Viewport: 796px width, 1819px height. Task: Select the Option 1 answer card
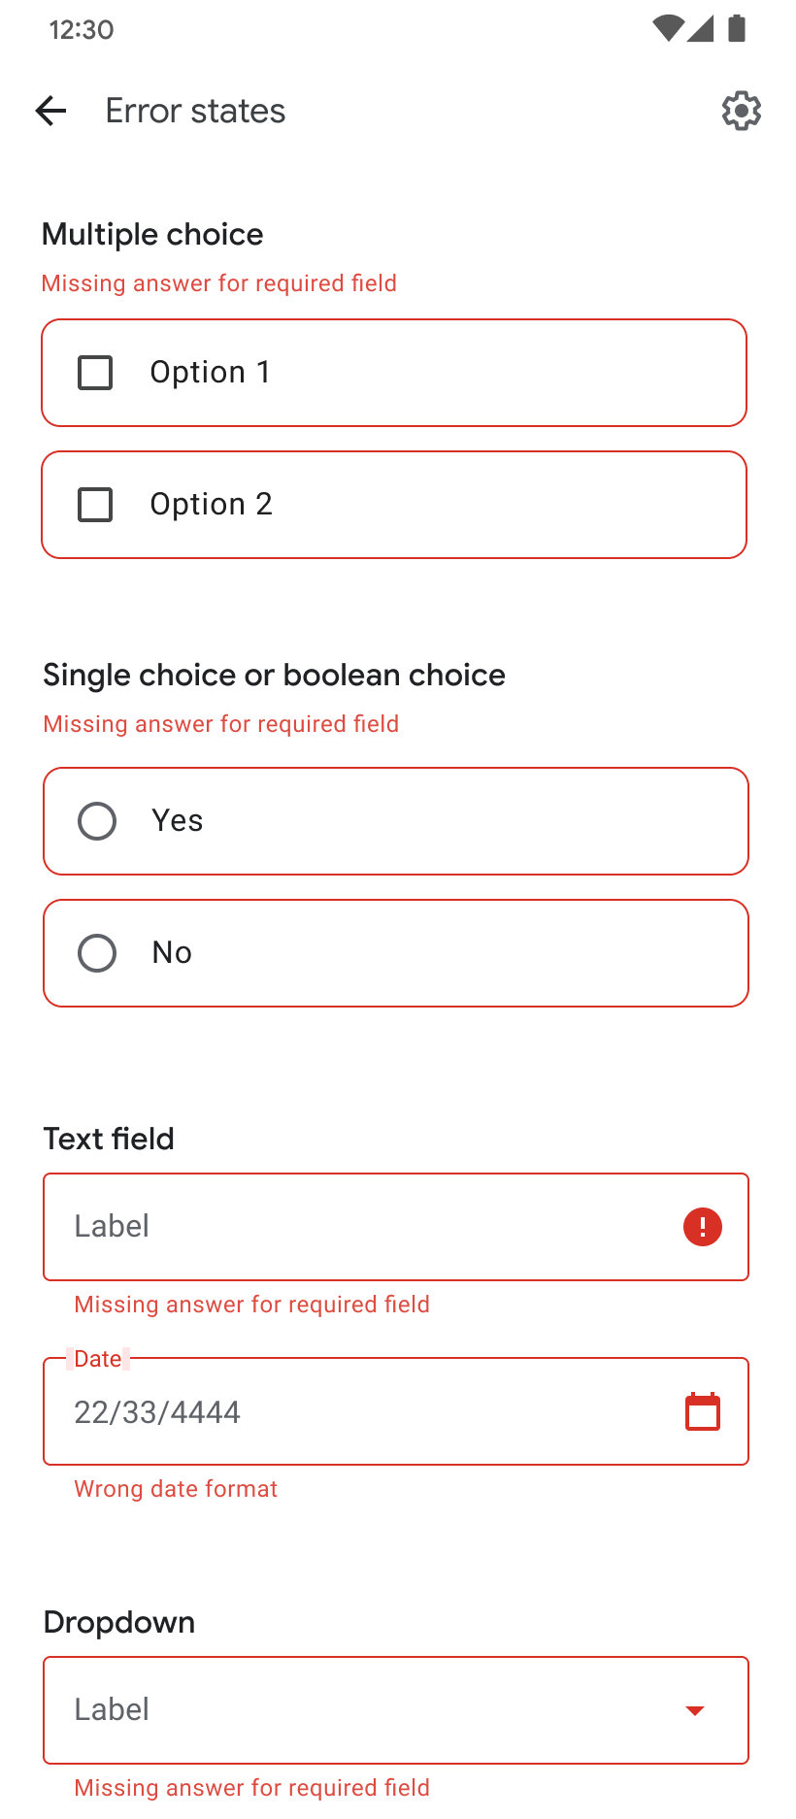(394, 372)
